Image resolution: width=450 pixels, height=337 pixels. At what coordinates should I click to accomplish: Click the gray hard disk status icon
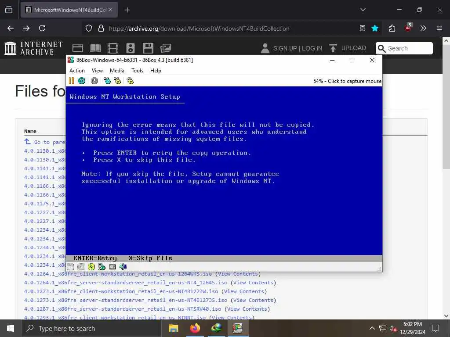click(112, 267)
